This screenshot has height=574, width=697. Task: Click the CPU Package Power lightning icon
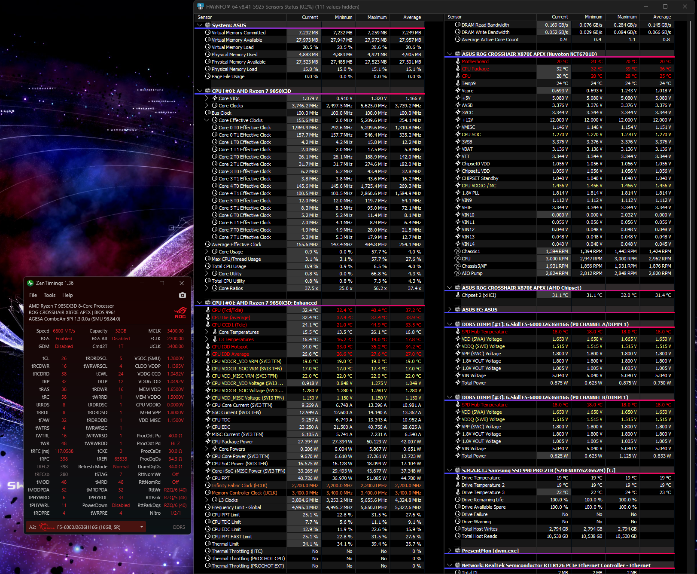[x=208, y=442]
